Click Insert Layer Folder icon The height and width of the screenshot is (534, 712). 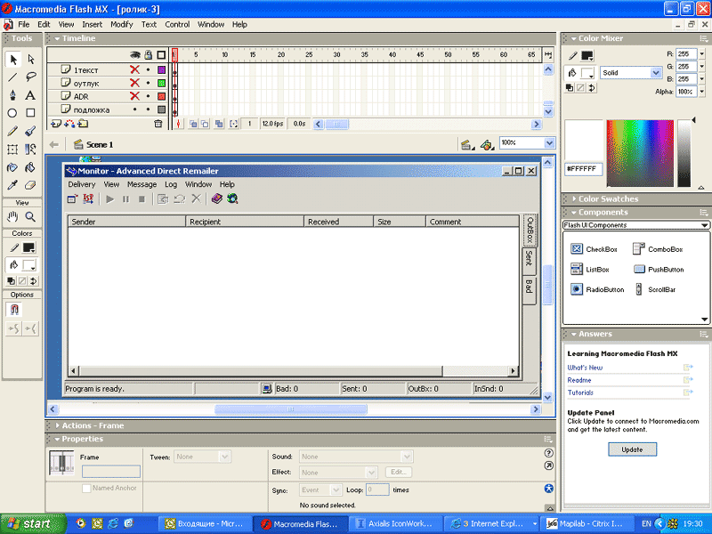pyautogui.click(x=83, y=124)
